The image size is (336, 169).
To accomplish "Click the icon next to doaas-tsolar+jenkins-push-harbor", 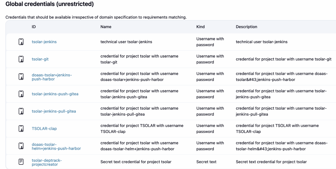I will coord(21,76).
